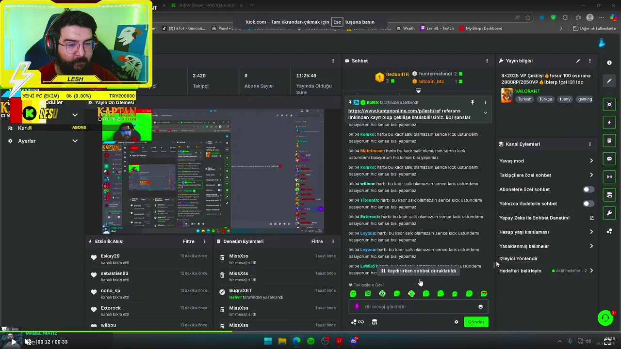
Task: Toggle the stream preview panel icon in the sidebar
Action: [x=609, y=104]
